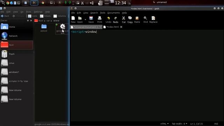Open the HTML language dropdown in status bar
Viewport: 224px width, 126px height.
[164, 124]
